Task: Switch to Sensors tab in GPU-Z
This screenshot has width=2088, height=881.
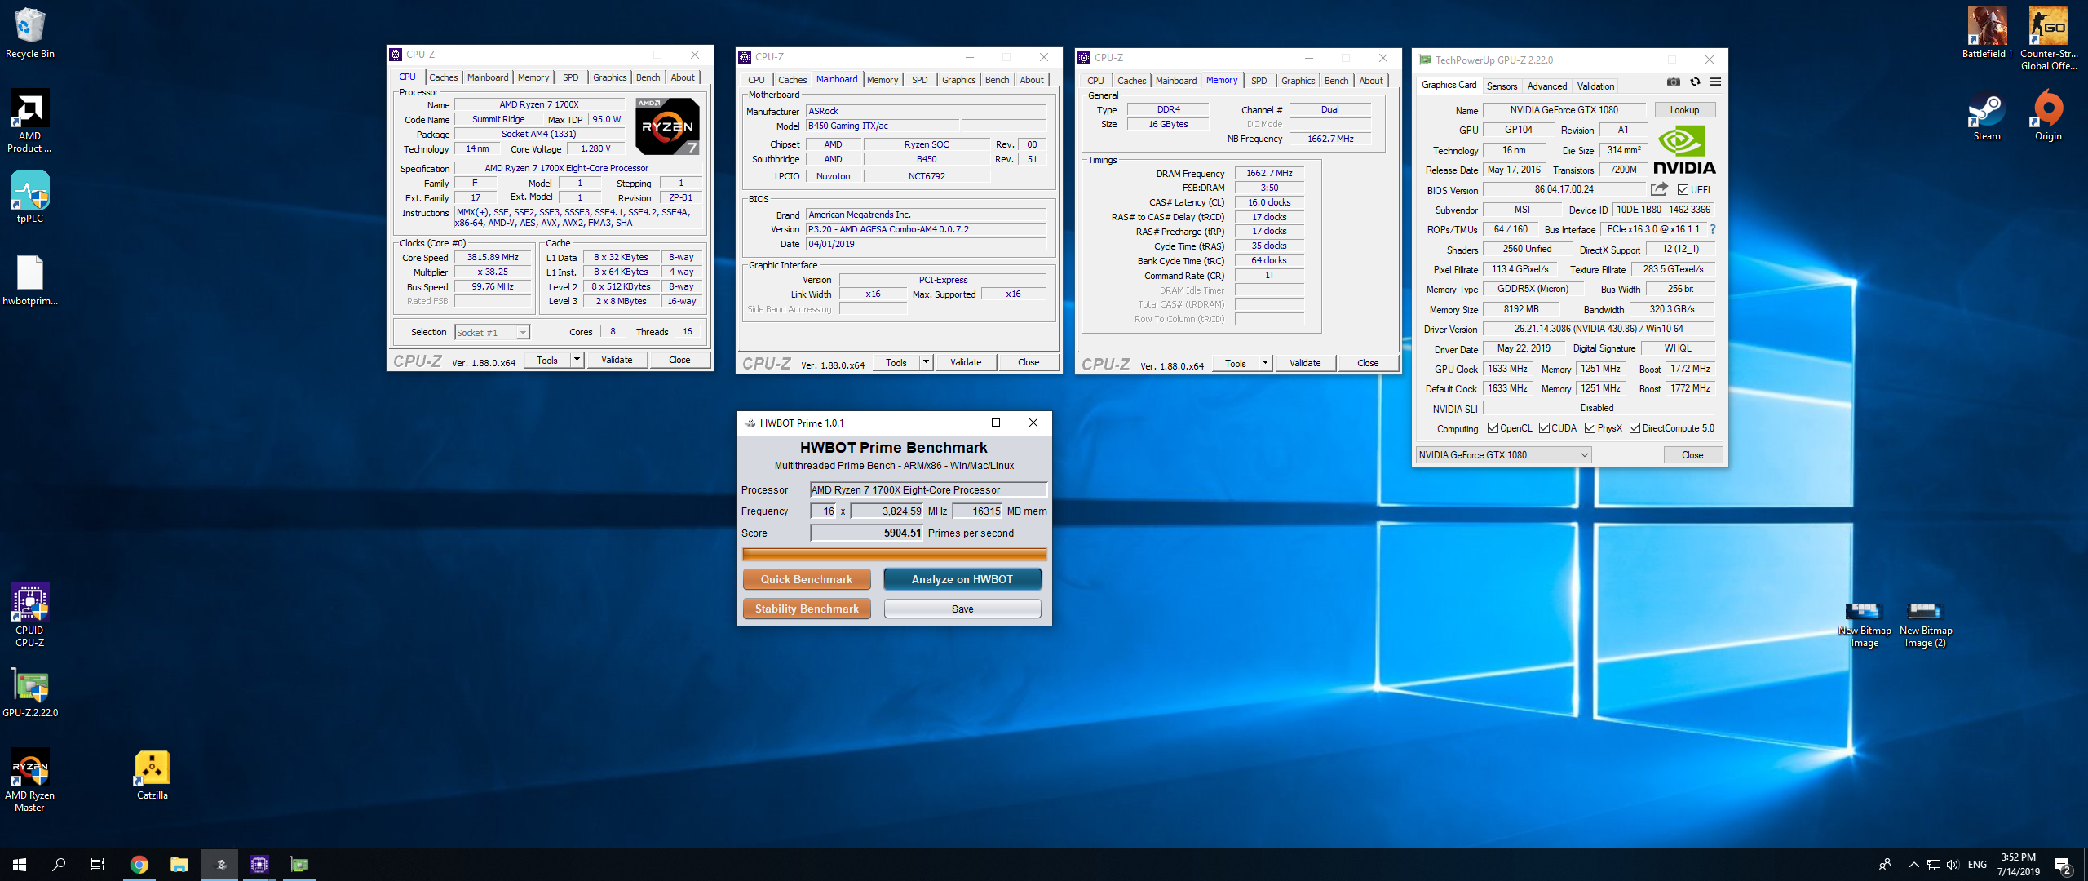Action: point(1502,86)
